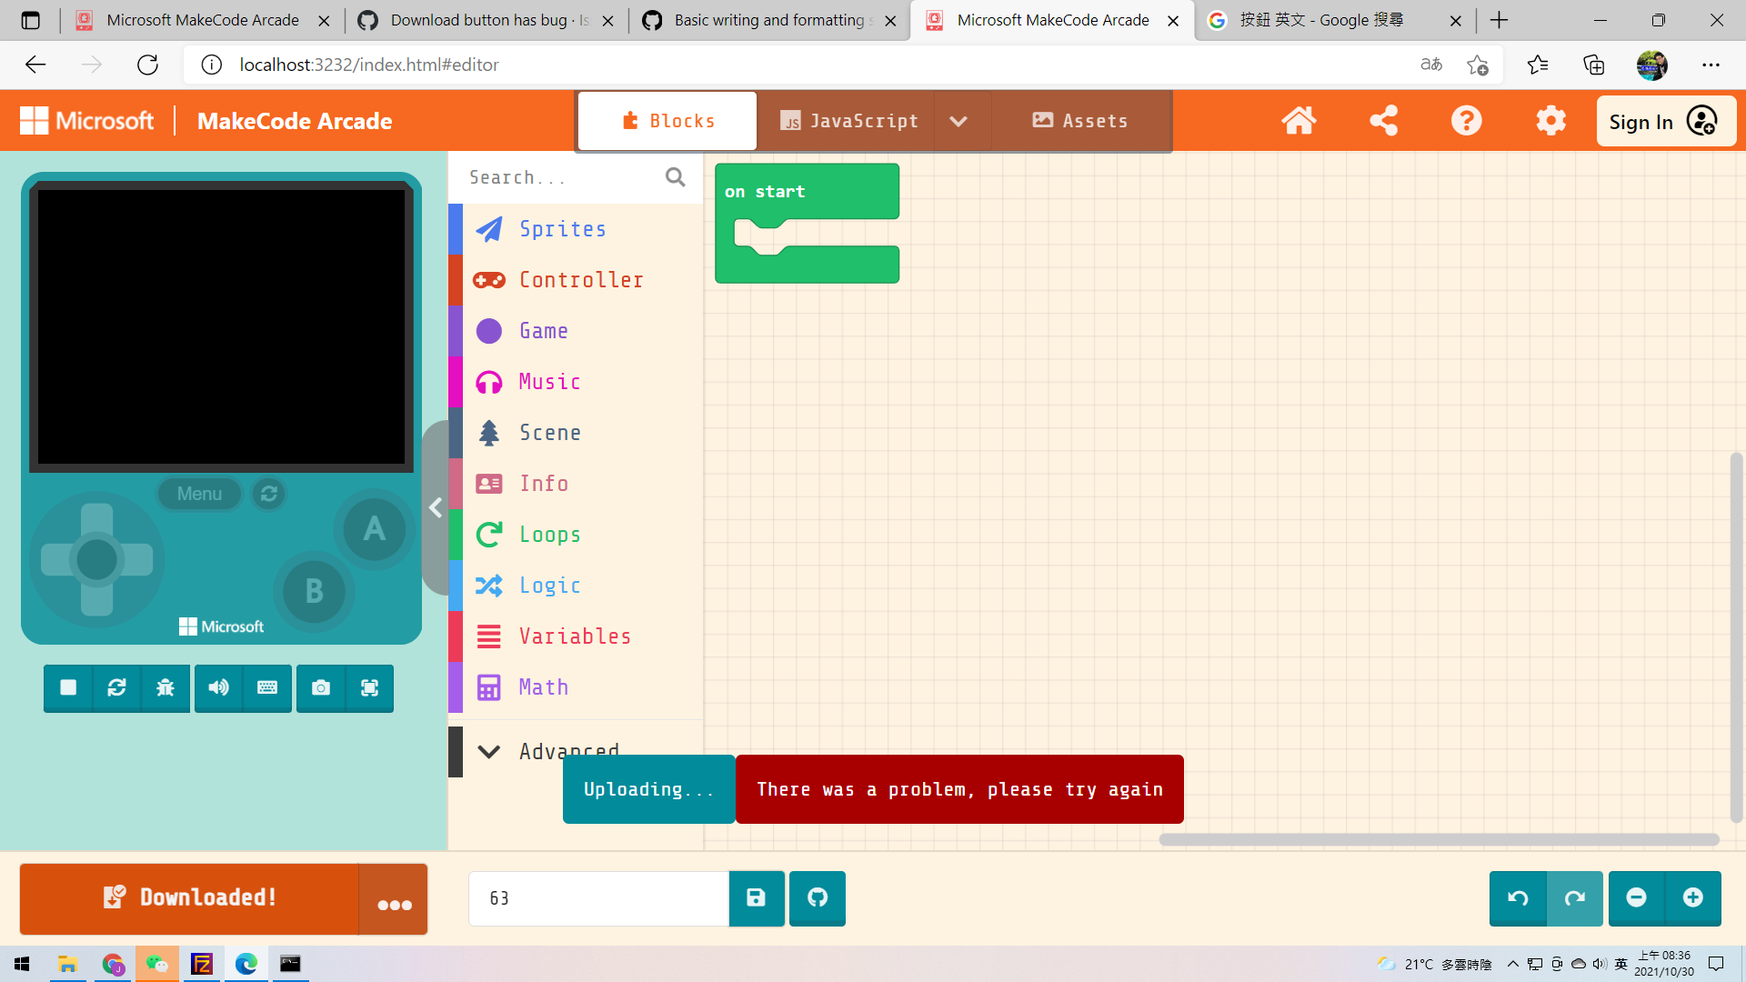
Task: Switch to the Assets tab
Action: [x=1080, y=120]
